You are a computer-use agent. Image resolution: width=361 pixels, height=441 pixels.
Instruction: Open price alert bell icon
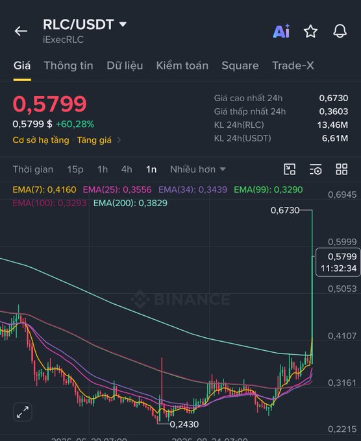coord(340,31)
